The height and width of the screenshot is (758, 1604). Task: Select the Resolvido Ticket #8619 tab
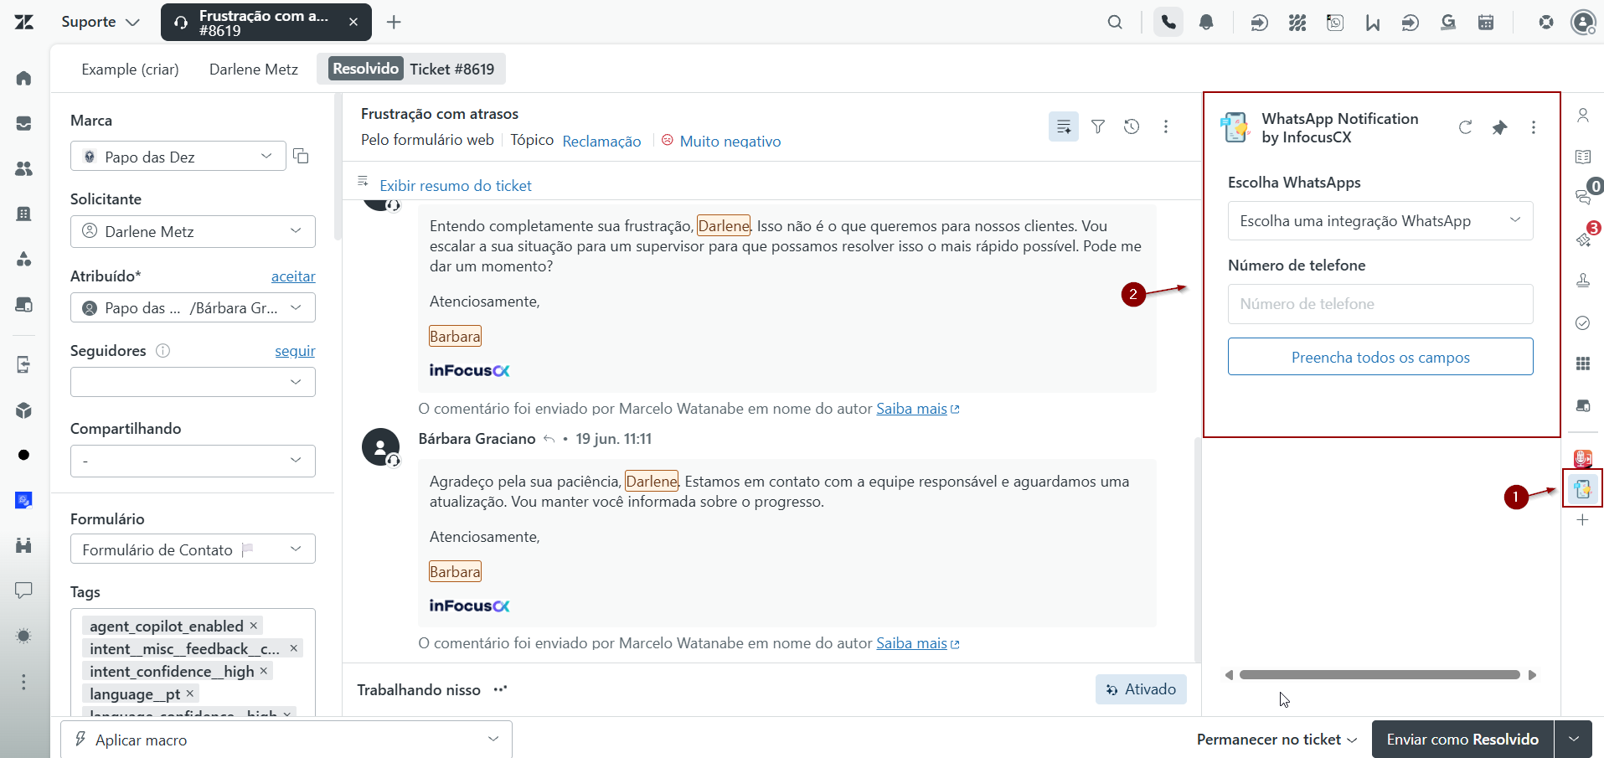click(x=411, y=69)
